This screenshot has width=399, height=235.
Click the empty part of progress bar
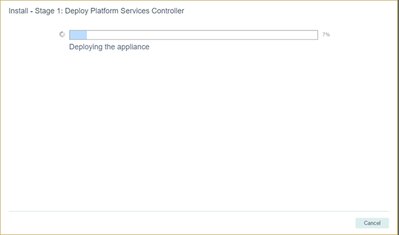coord(202,35)
